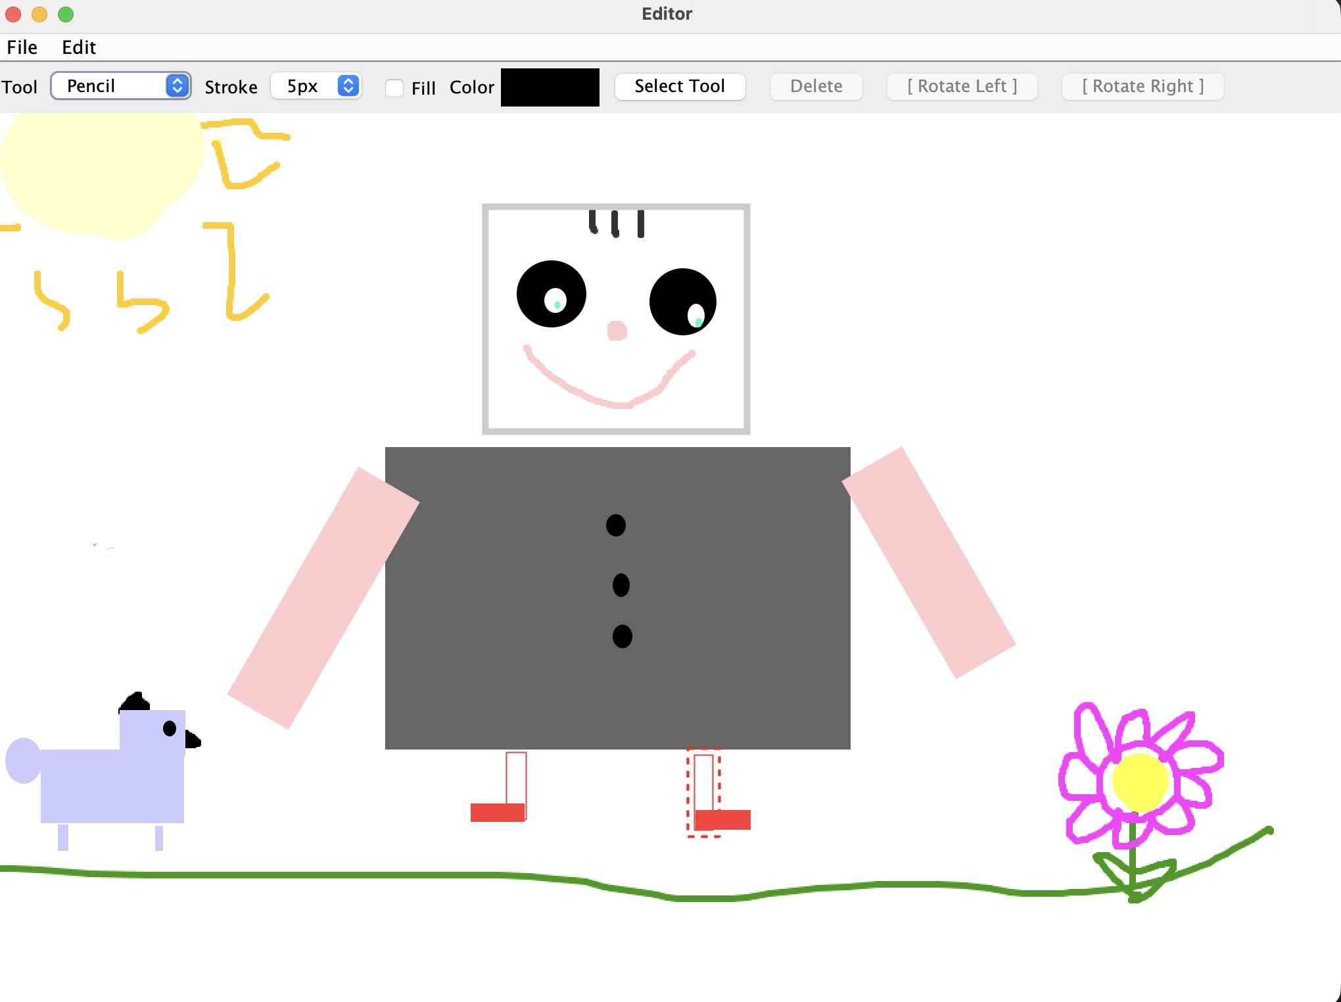
Task: Click the robot's pink nose
Action: [x=617, y=330]
